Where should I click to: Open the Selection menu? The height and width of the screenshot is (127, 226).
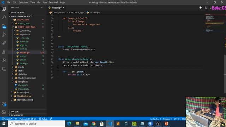23,2
